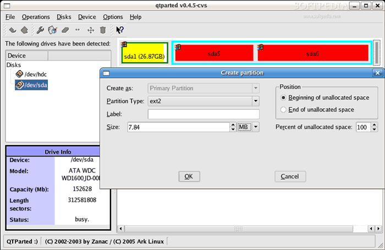This screenshot has width=385, height=250.
Task: Open the File menu
Action: [10, 17]
